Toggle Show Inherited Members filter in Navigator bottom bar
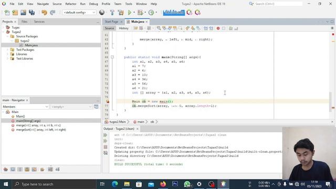 point(6,170)
